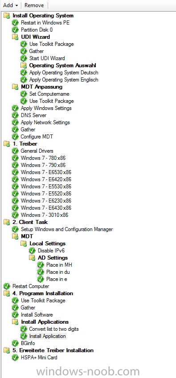Viewport: 176px width, 378px height.
Task: Select the 2. Client Task group
Action: point(30,222)
